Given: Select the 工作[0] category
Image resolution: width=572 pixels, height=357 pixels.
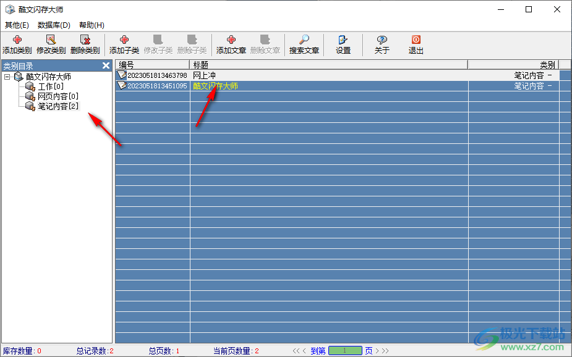Looking at the screenshot, I should coord(51,86).
